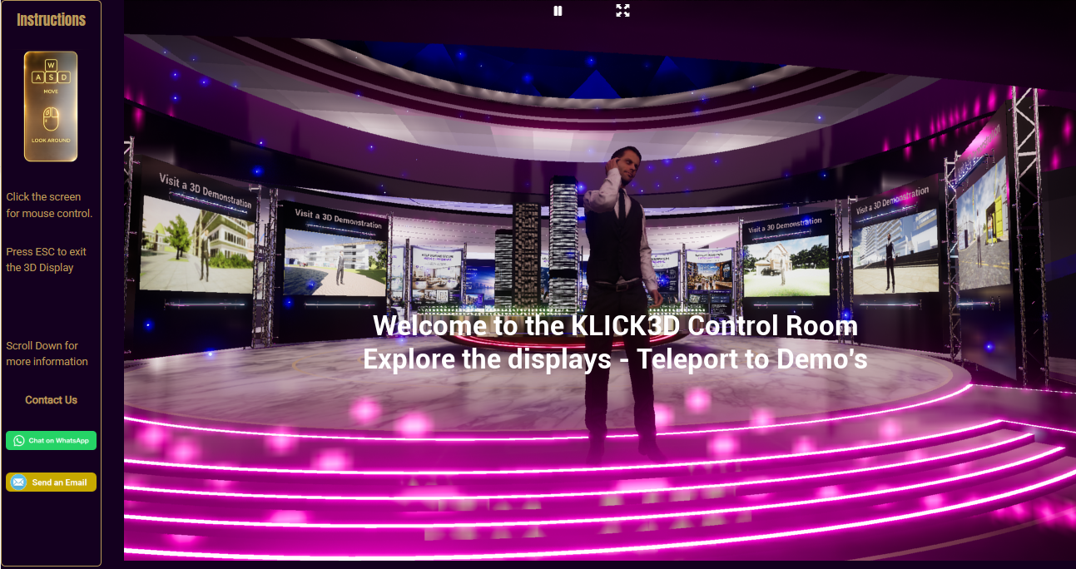Screen dimensions: 1076x569
Task: Toggle fullscreen for the 3D view
Action: click(x=622, y=10)
